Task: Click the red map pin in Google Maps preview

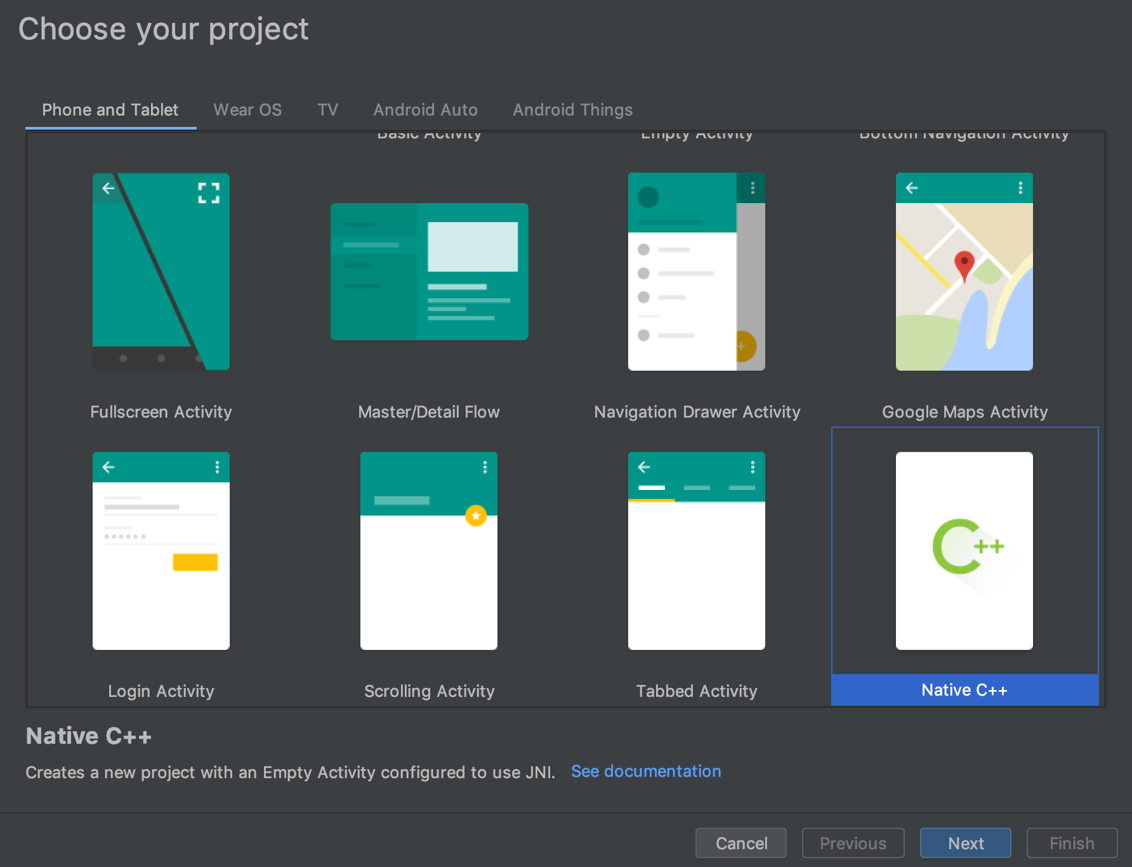Action: coord(964,266)
